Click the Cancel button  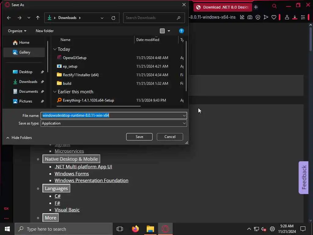(170, 137)
